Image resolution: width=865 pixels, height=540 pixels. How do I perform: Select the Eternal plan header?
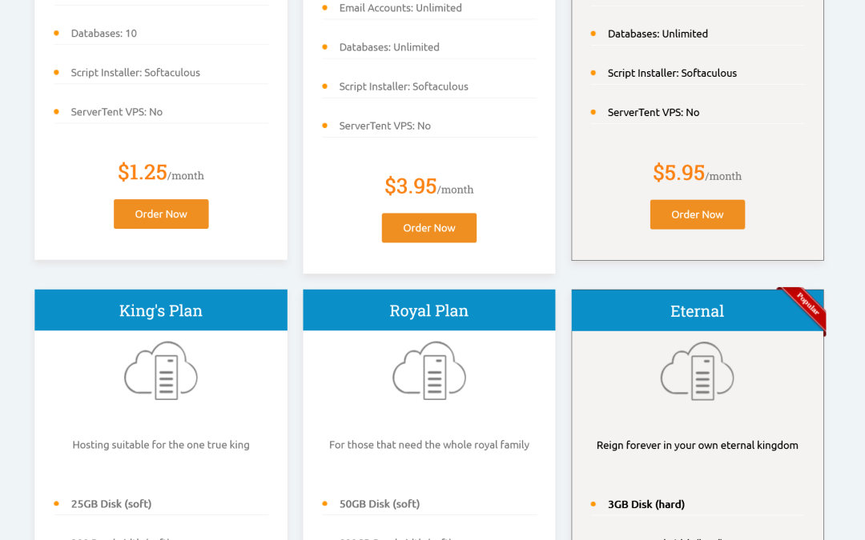(698, 310)
